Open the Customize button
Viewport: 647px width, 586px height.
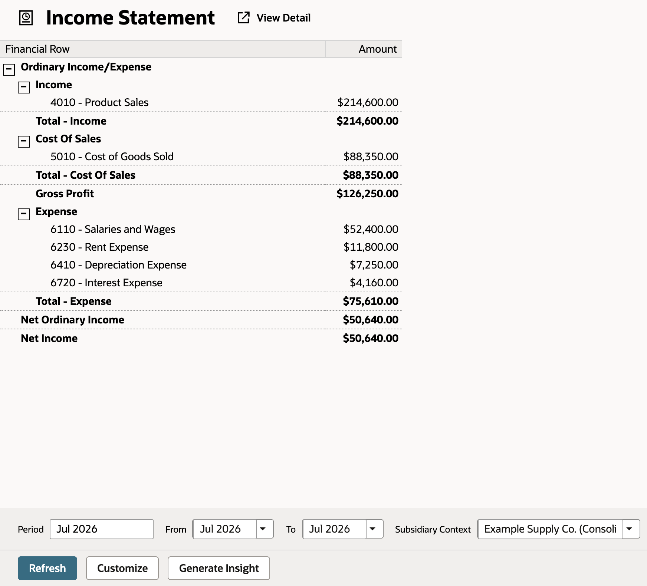[x=122, y=568]
